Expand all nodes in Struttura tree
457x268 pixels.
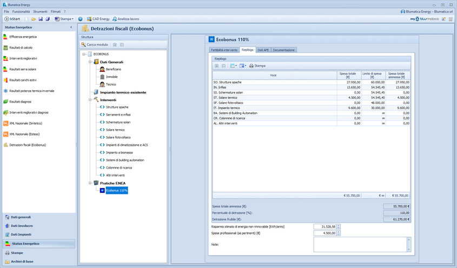pos(115,45)
